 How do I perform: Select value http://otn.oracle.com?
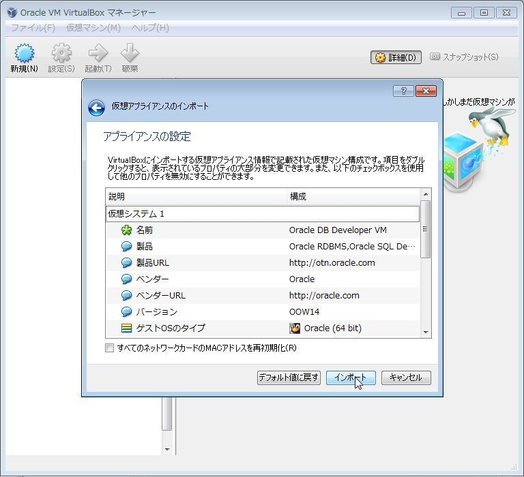pyautogui.click(x=332, y=263)
